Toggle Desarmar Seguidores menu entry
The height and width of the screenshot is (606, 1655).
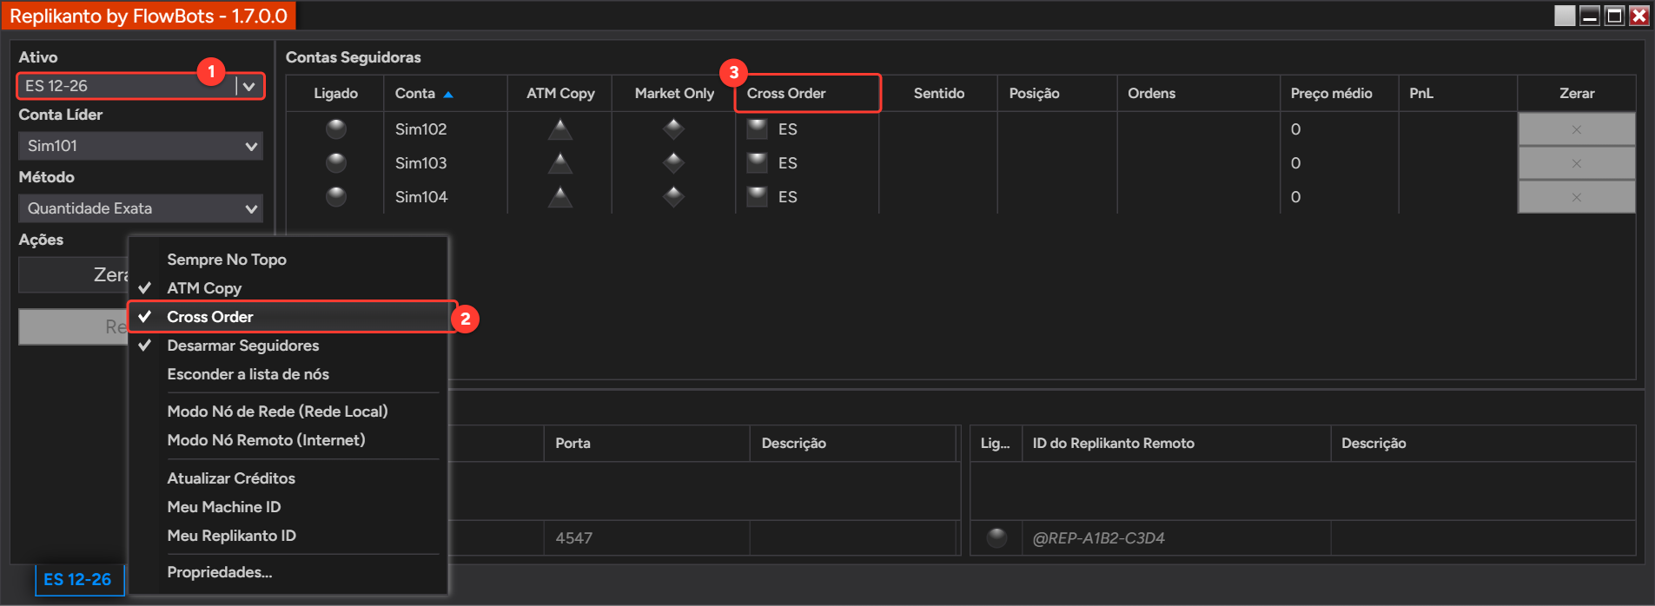click(x=288, y=346)
